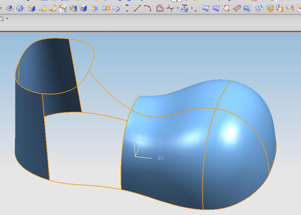
Task: Select the surface Extension tool
Action: tap(259, 9)
